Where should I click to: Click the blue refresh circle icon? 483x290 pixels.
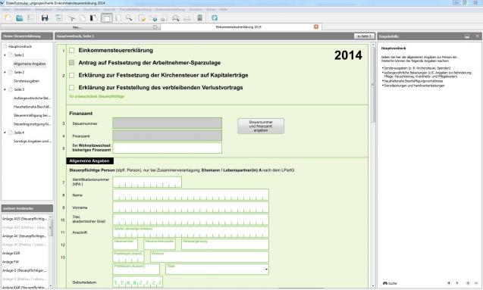click(215, 18)
